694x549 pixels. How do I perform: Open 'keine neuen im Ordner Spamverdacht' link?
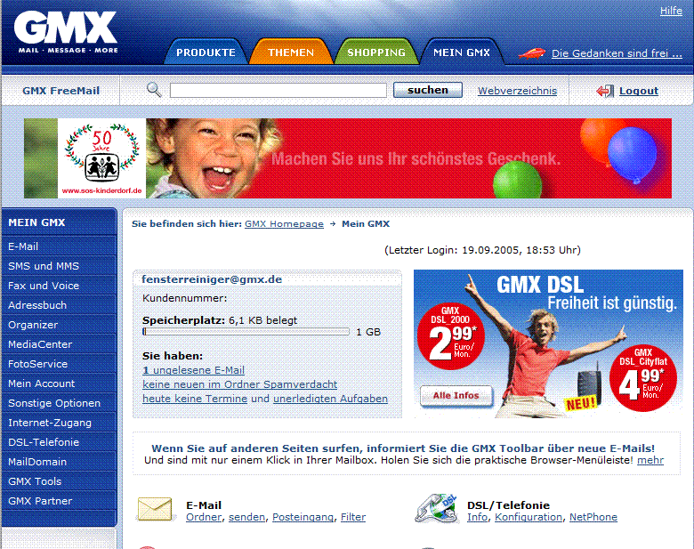click(240, 384)
